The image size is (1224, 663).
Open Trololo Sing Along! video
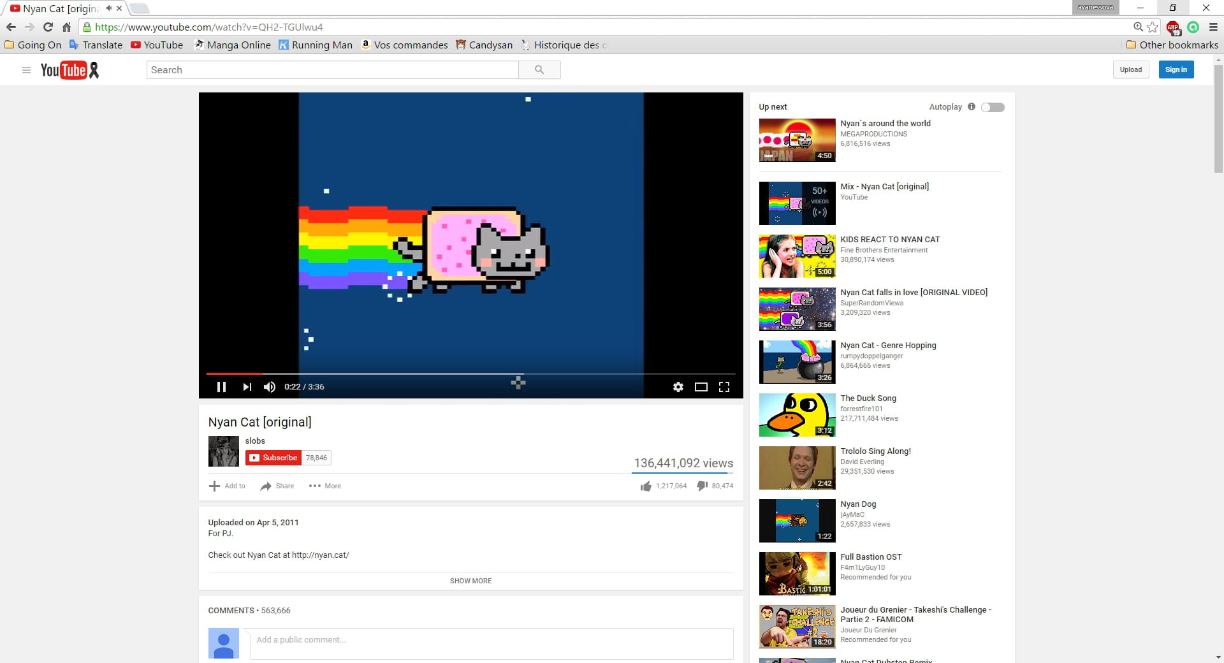click(875, 451)
